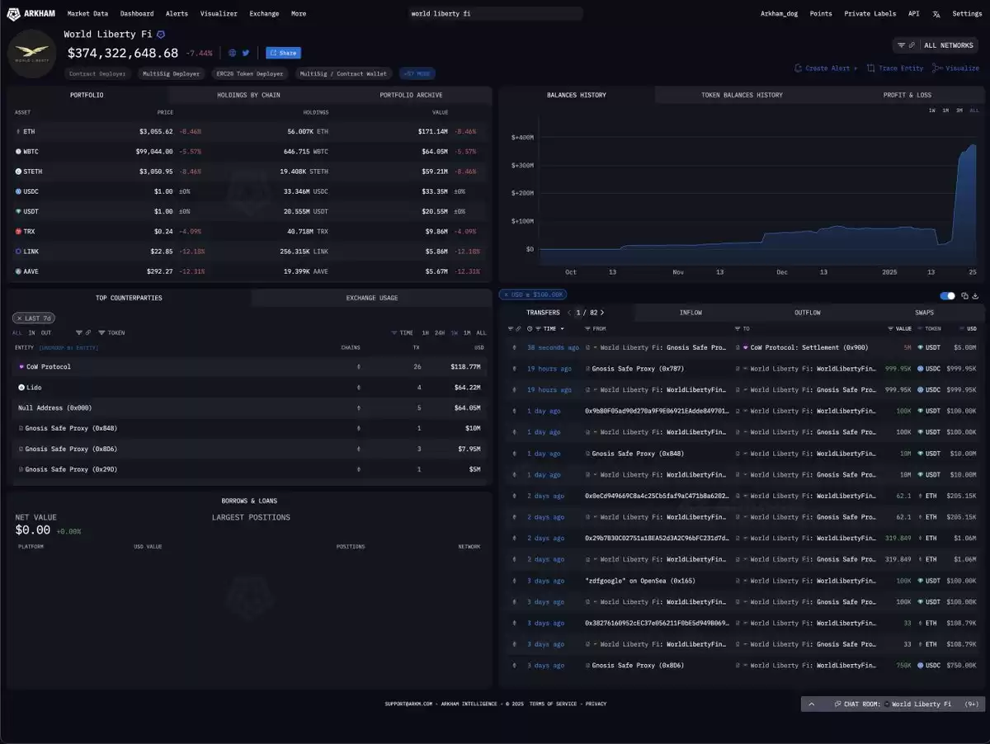
Task: Switch to PROFIT & LOSS tab
Action: click(907, 95)
